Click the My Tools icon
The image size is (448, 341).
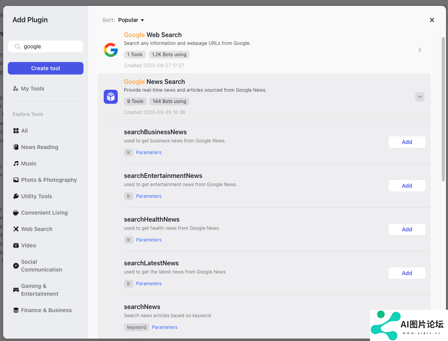point(16,89)
